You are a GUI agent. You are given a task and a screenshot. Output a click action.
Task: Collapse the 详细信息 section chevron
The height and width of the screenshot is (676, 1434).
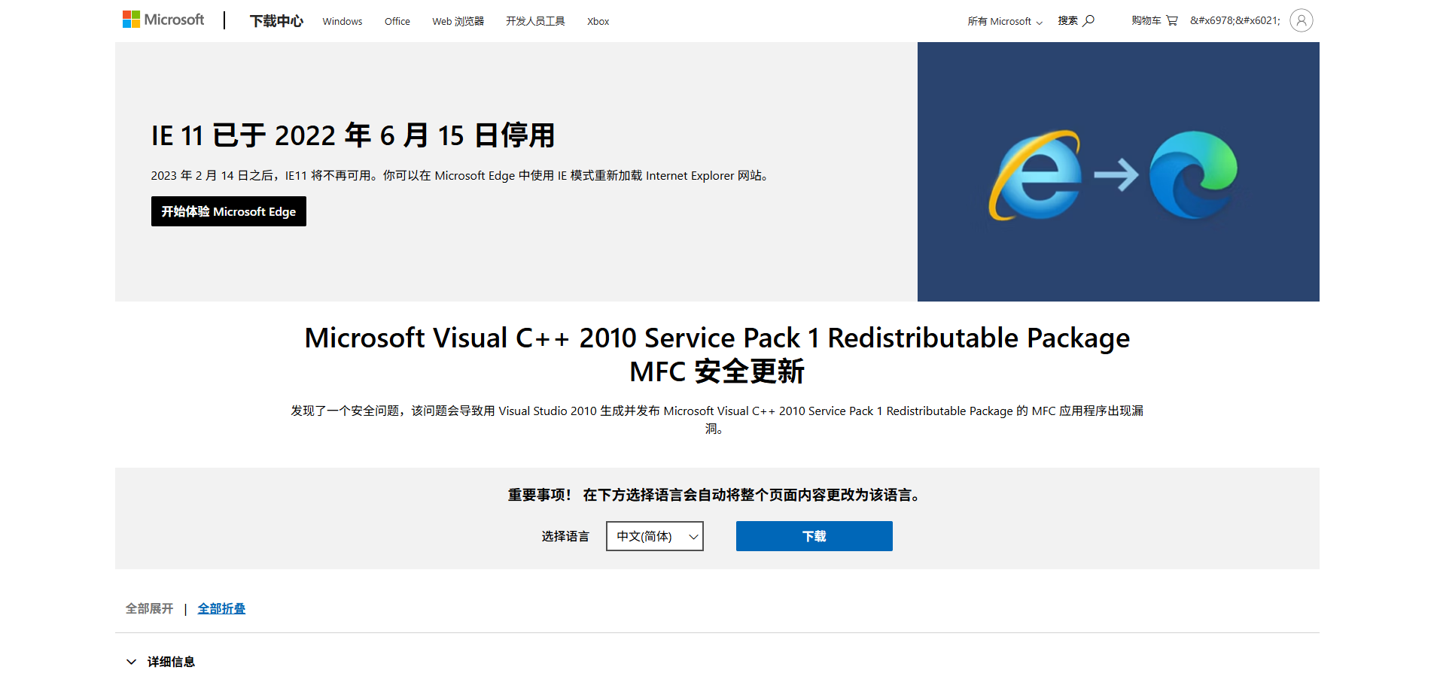pyautogui.click(x=132, y=662)
